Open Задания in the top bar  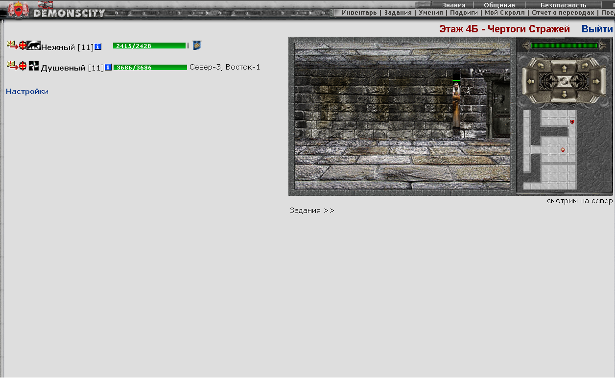click(x=398, y=13)
